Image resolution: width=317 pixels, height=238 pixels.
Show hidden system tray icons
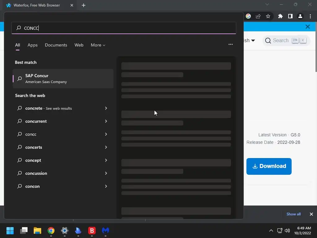[271, 231]
